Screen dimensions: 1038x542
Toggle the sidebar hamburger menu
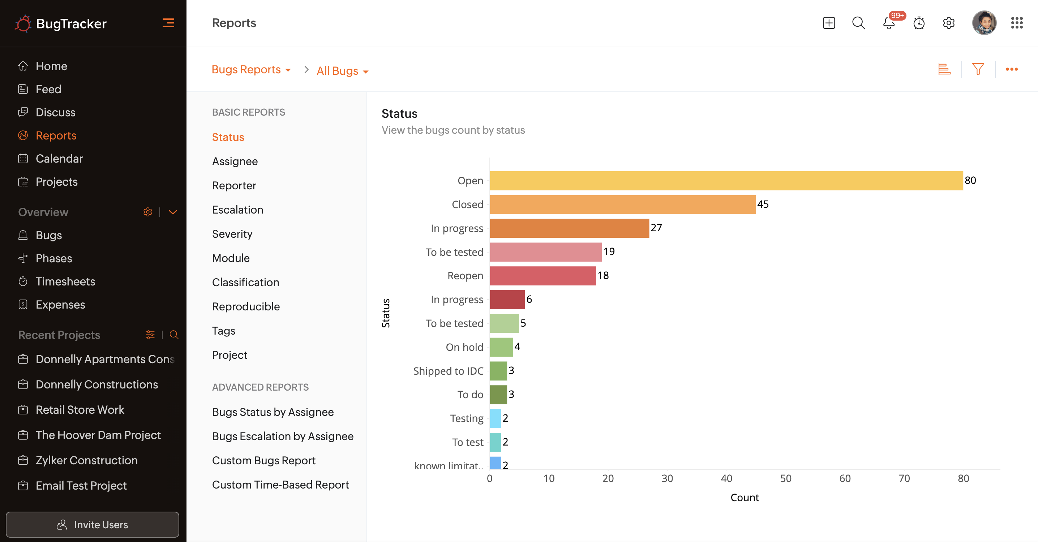168,23
